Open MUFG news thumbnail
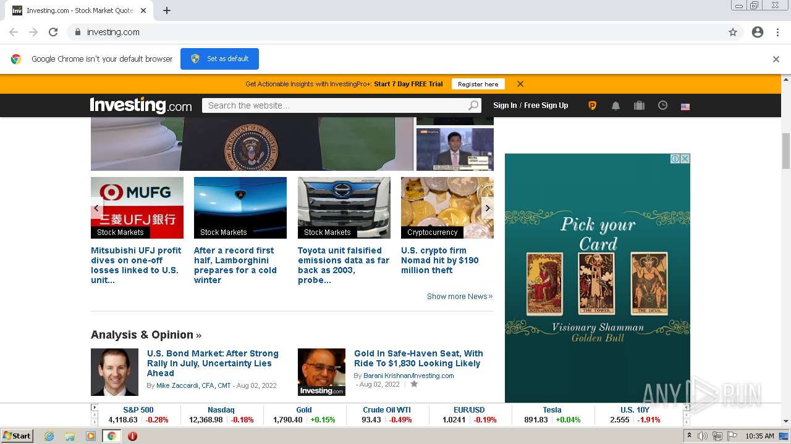 click(137, 208)
